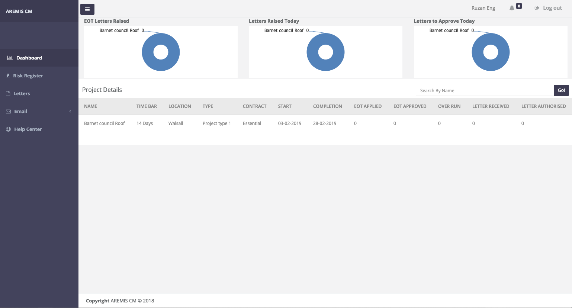Screen dimensions: 572x308
Task: Click the notification bell icon
Action: point(512,8)
